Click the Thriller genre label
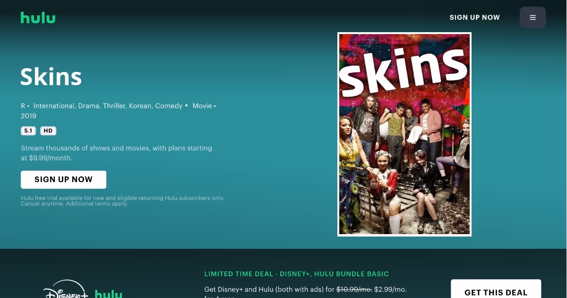567x298 pixels. [115, 106]
